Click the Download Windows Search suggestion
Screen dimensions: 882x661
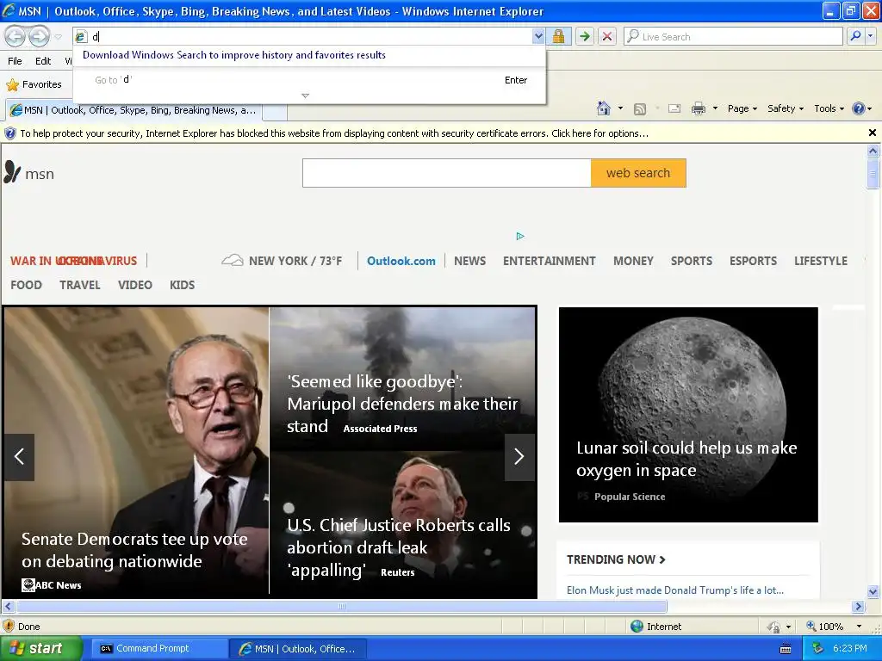234,55
